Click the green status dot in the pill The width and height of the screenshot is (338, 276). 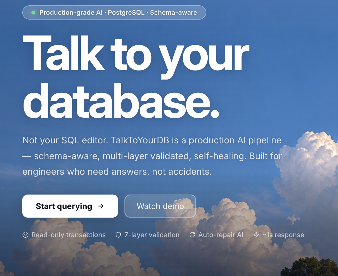pos(33,13)
